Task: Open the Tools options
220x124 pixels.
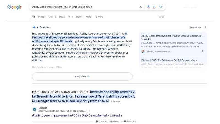Action: click(161, 17)
